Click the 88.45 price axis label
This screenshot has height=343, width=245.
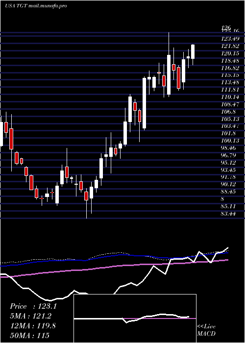[228, 192]
